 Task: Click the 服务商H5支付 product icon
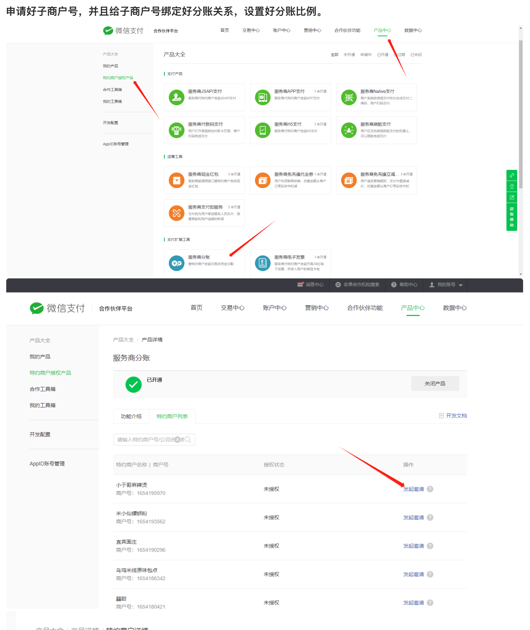click(x=263, y=130)
